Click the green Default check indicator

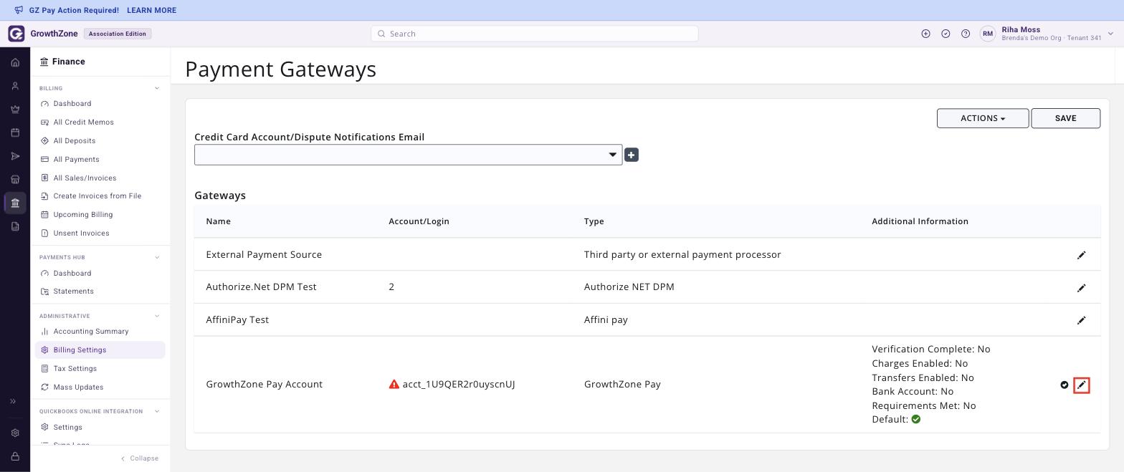(916, 420)
